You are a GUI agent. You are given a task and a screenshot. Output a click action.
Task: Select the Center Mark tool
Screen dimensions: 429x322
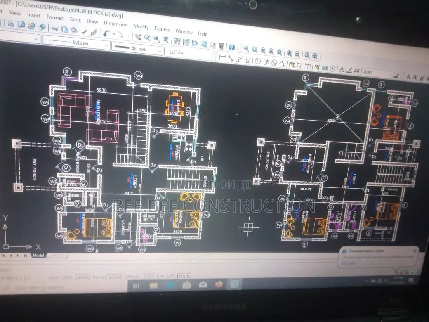click(333, 69)
